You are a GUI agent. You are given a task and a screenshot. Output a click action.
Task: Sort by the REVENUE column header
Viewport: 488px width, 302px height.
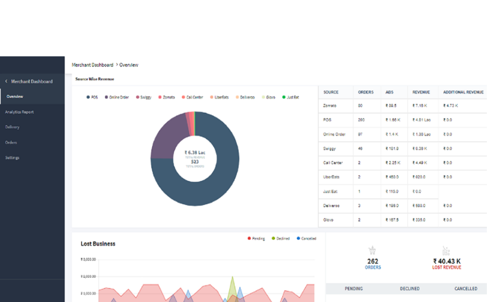click(x=421, y=92)
